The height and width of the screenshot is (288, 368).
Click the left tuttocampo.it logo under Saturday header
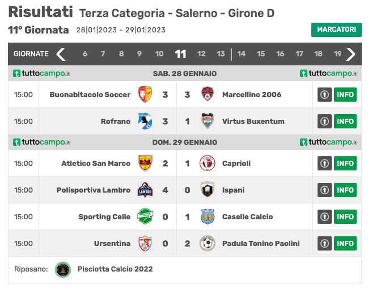coord(41,74)
